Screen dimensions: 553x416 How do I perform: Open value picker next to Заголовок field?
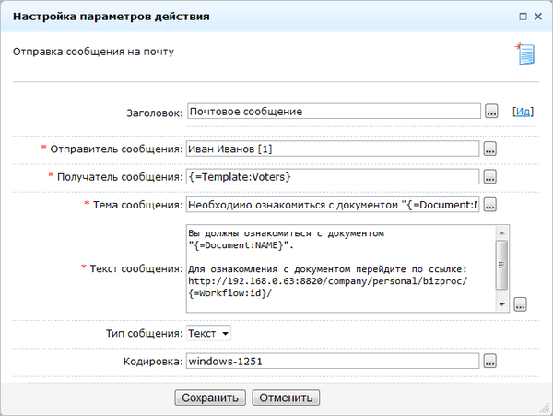(493, 112)
